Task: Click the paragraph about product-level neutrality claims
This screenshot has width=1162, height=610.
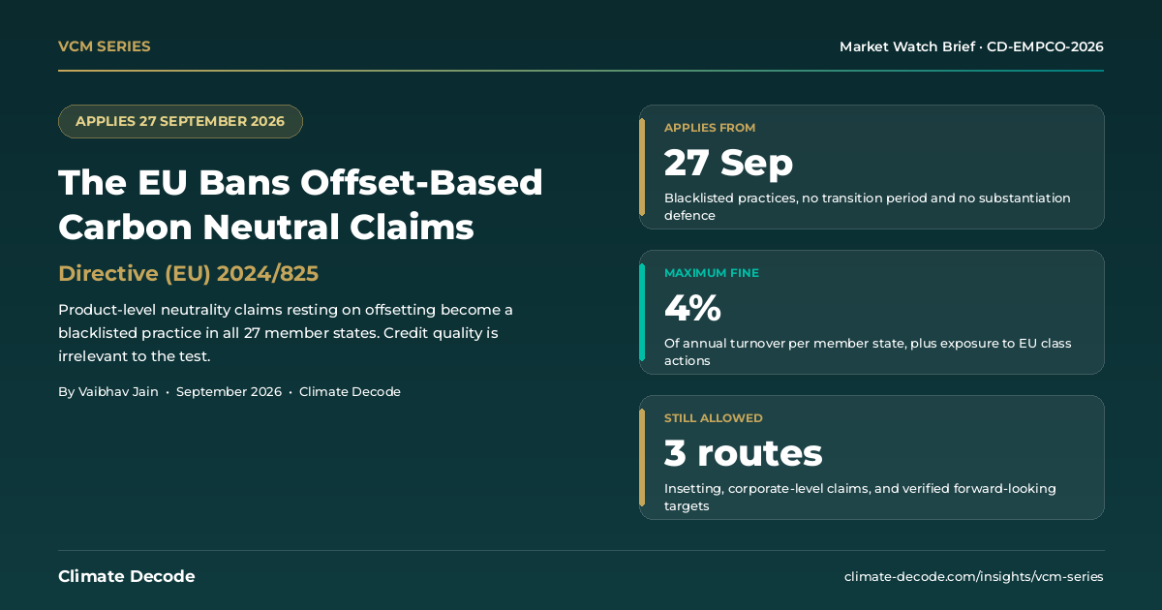Action: click(x=286, y=333)
